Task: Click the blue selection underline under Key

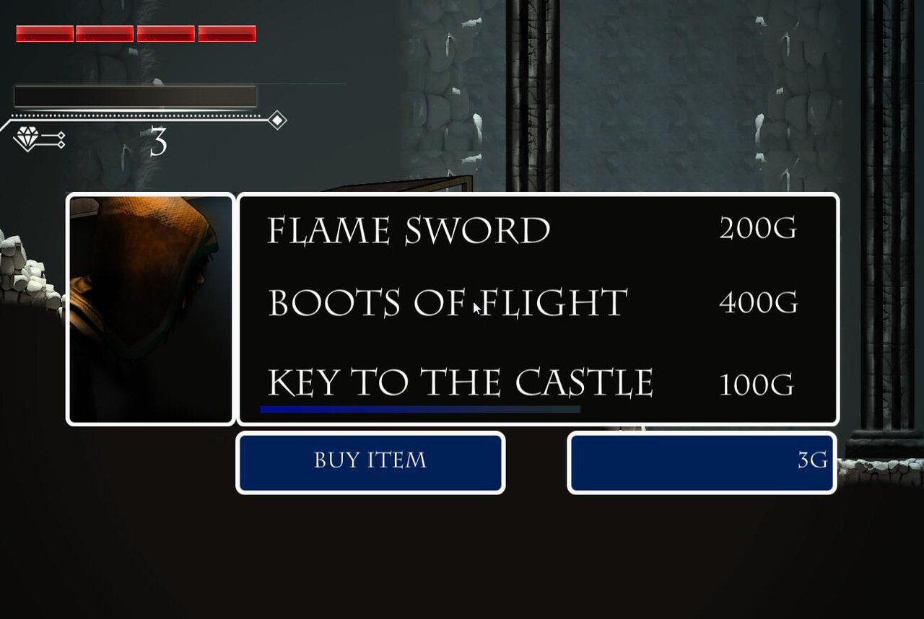Action: click(x=420, y=409)
